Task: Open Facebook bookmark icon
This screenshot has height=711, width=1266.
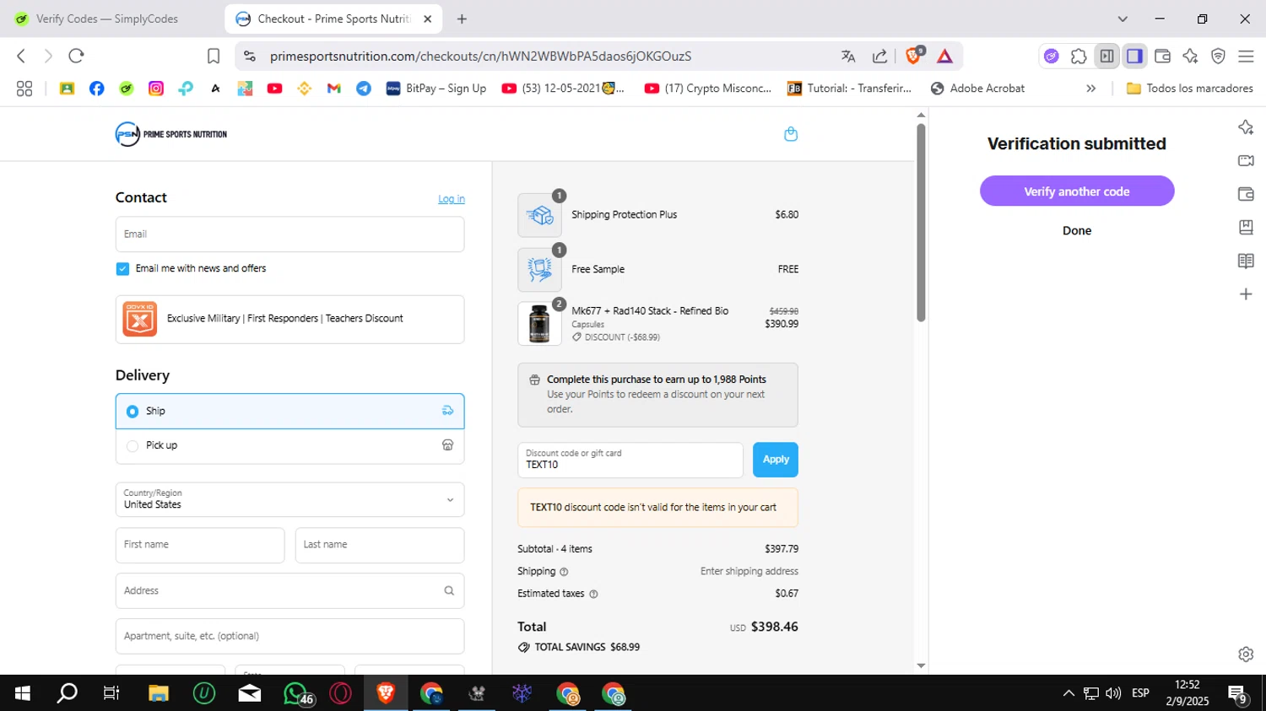Action: pyautogui.click(x=97, y=89)
